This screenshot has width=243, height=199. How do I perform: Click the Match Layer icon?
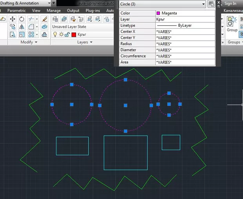click(73, 19)
